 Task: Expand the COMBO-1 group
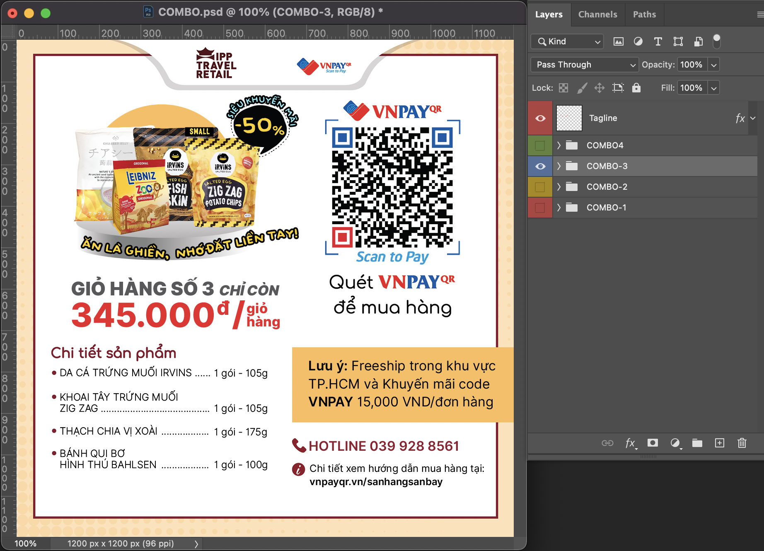click(x=558, y=208)
